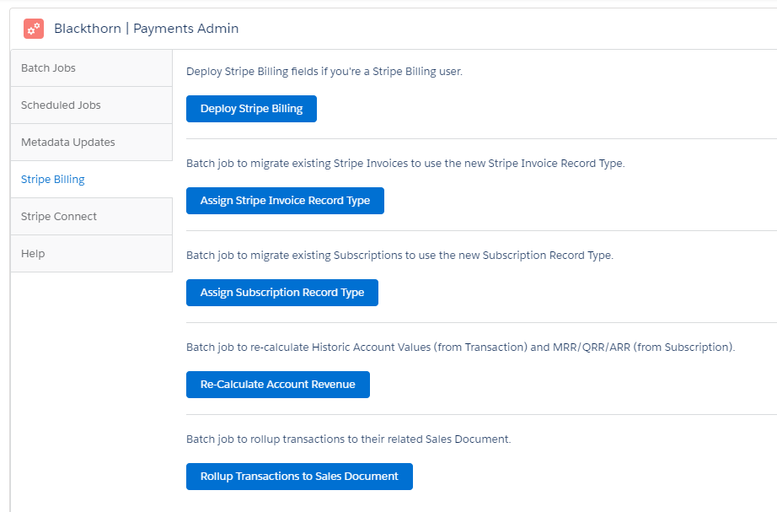Click the Payments Admin gears app icon
Viewport: 777px width, 512px height.
pos(34,29)
